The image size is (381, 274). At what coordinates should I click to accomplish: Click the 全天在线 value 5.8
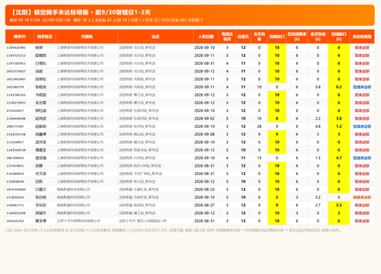pyautogui.click(x=318, y=87)
